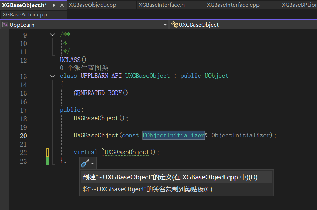Viewport: 317px width, 210px height.
Task: Open the UppLearn project scope dropdown
Action: (165, 25)
